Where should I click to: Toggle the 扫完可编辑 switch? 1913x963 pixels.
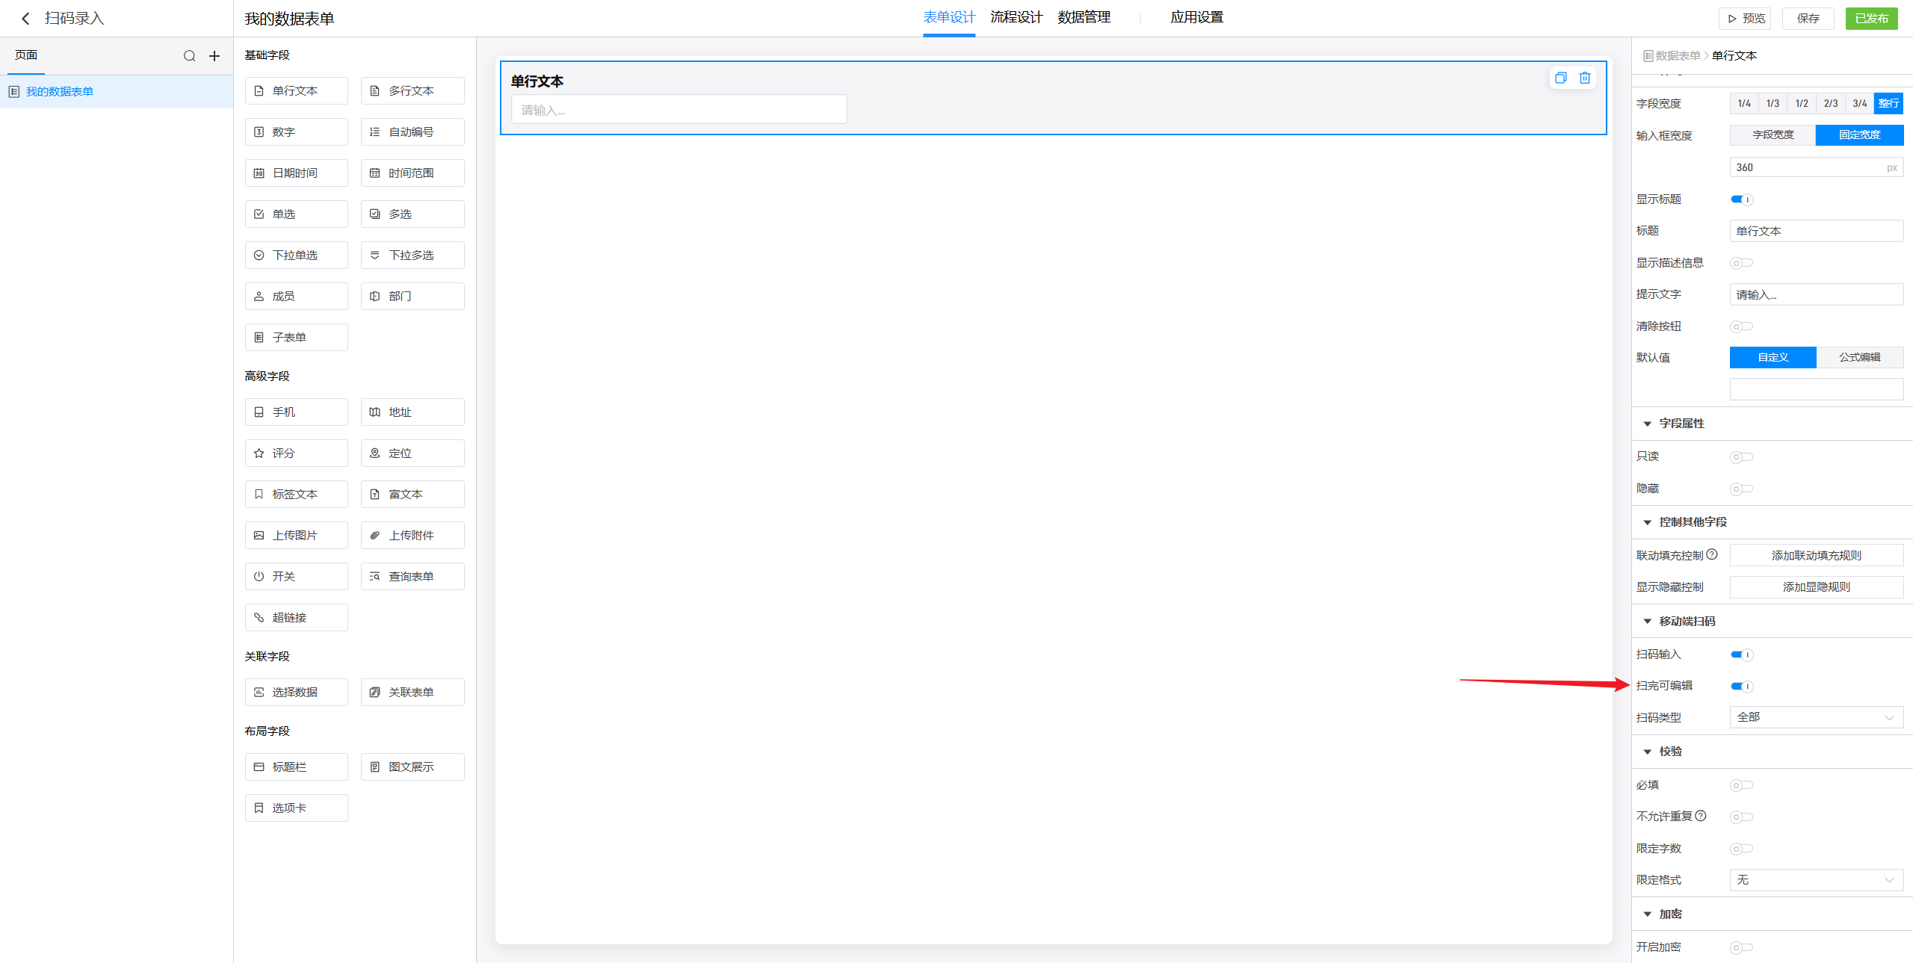click(x=1741, y=687)
